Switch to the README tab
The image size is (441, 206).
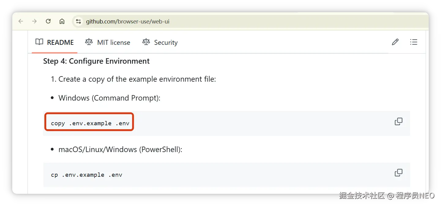(60, 42)
